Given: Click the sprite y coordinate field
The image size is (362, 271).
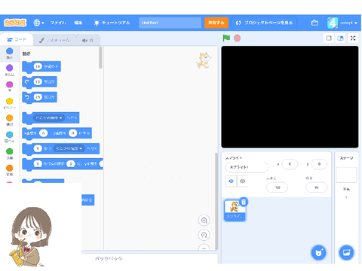Looking at the screenshot, I should coord(319,164).
